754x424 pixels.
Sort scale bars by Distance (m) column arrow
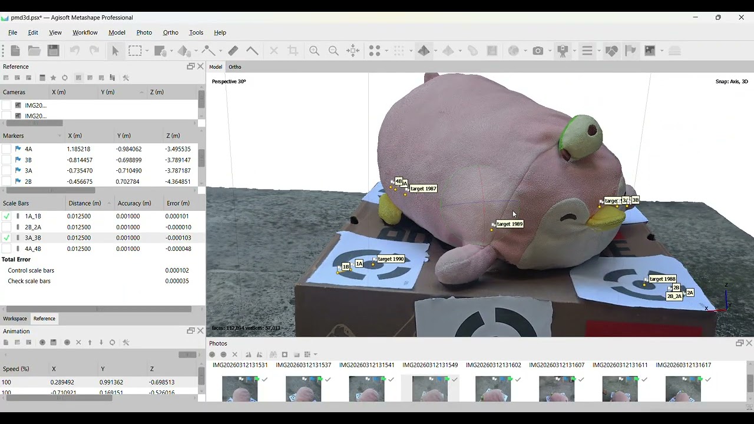pos(108,204)
